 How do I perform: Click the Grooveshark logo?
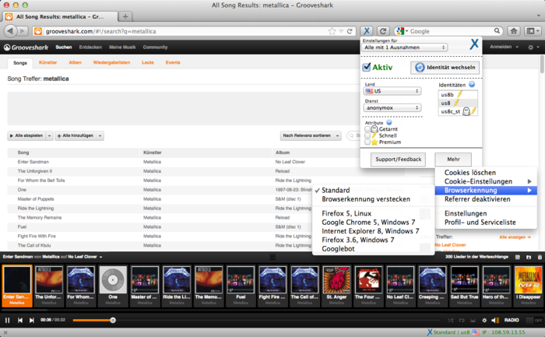pyautogui.click(x=26, y=47)
